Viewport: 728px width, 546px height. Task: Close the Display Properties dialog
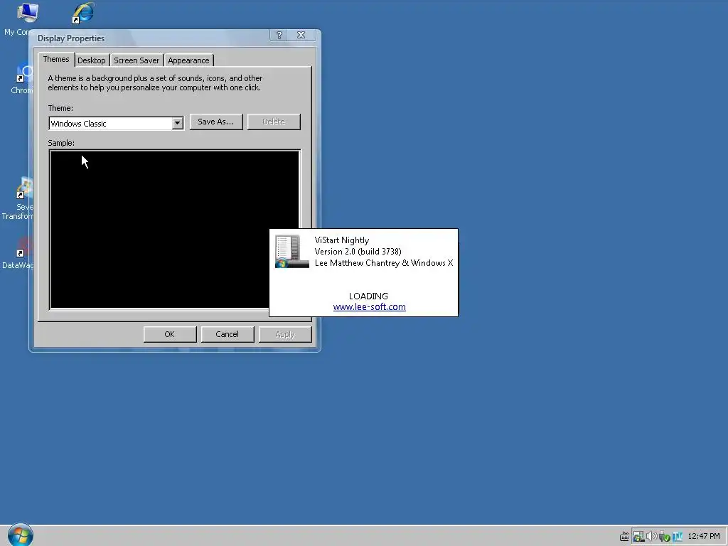[301, 35]
